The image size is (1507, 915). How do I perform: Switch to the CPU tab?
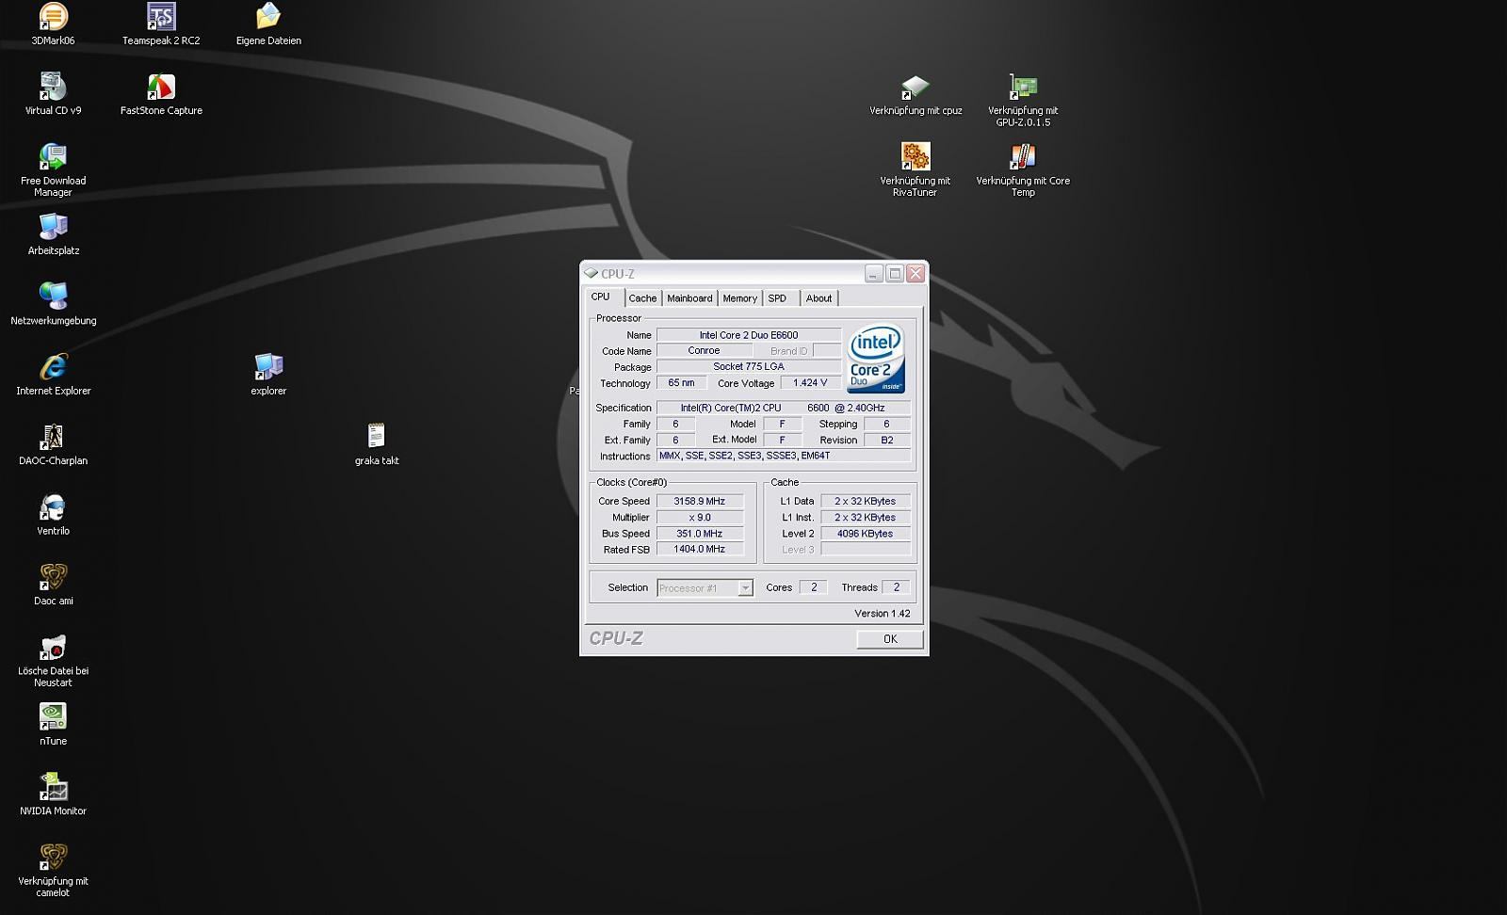point(600,297)
